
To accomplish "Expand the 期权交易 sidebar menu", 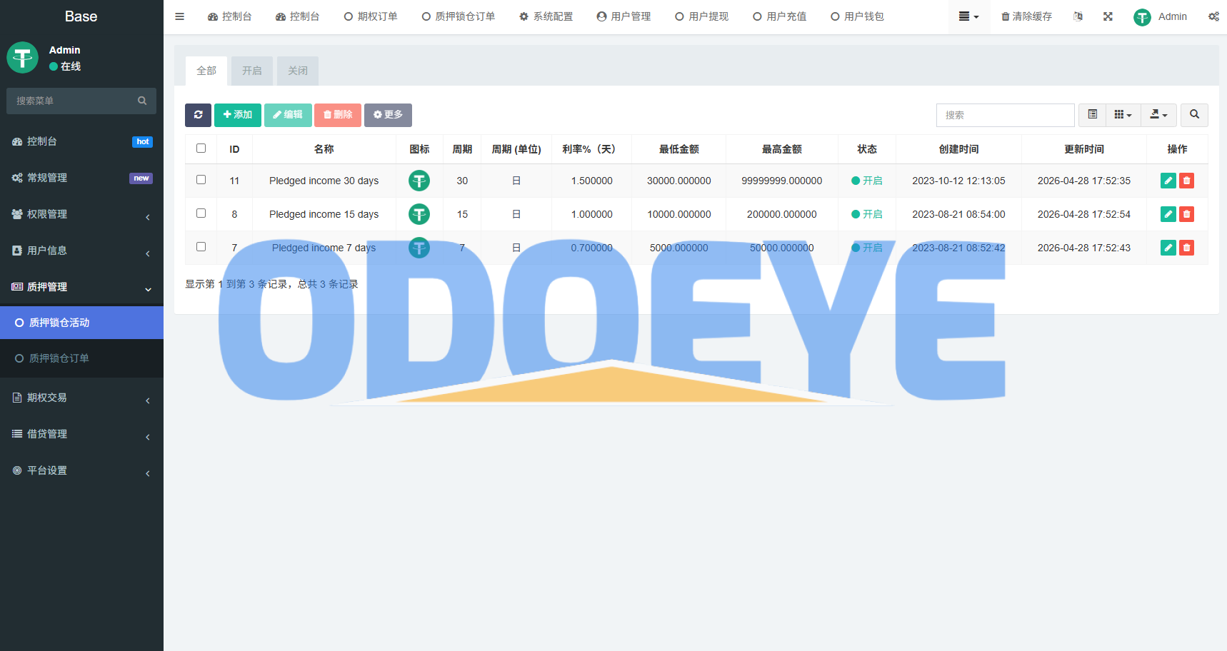I will click(x=81, y=398).
